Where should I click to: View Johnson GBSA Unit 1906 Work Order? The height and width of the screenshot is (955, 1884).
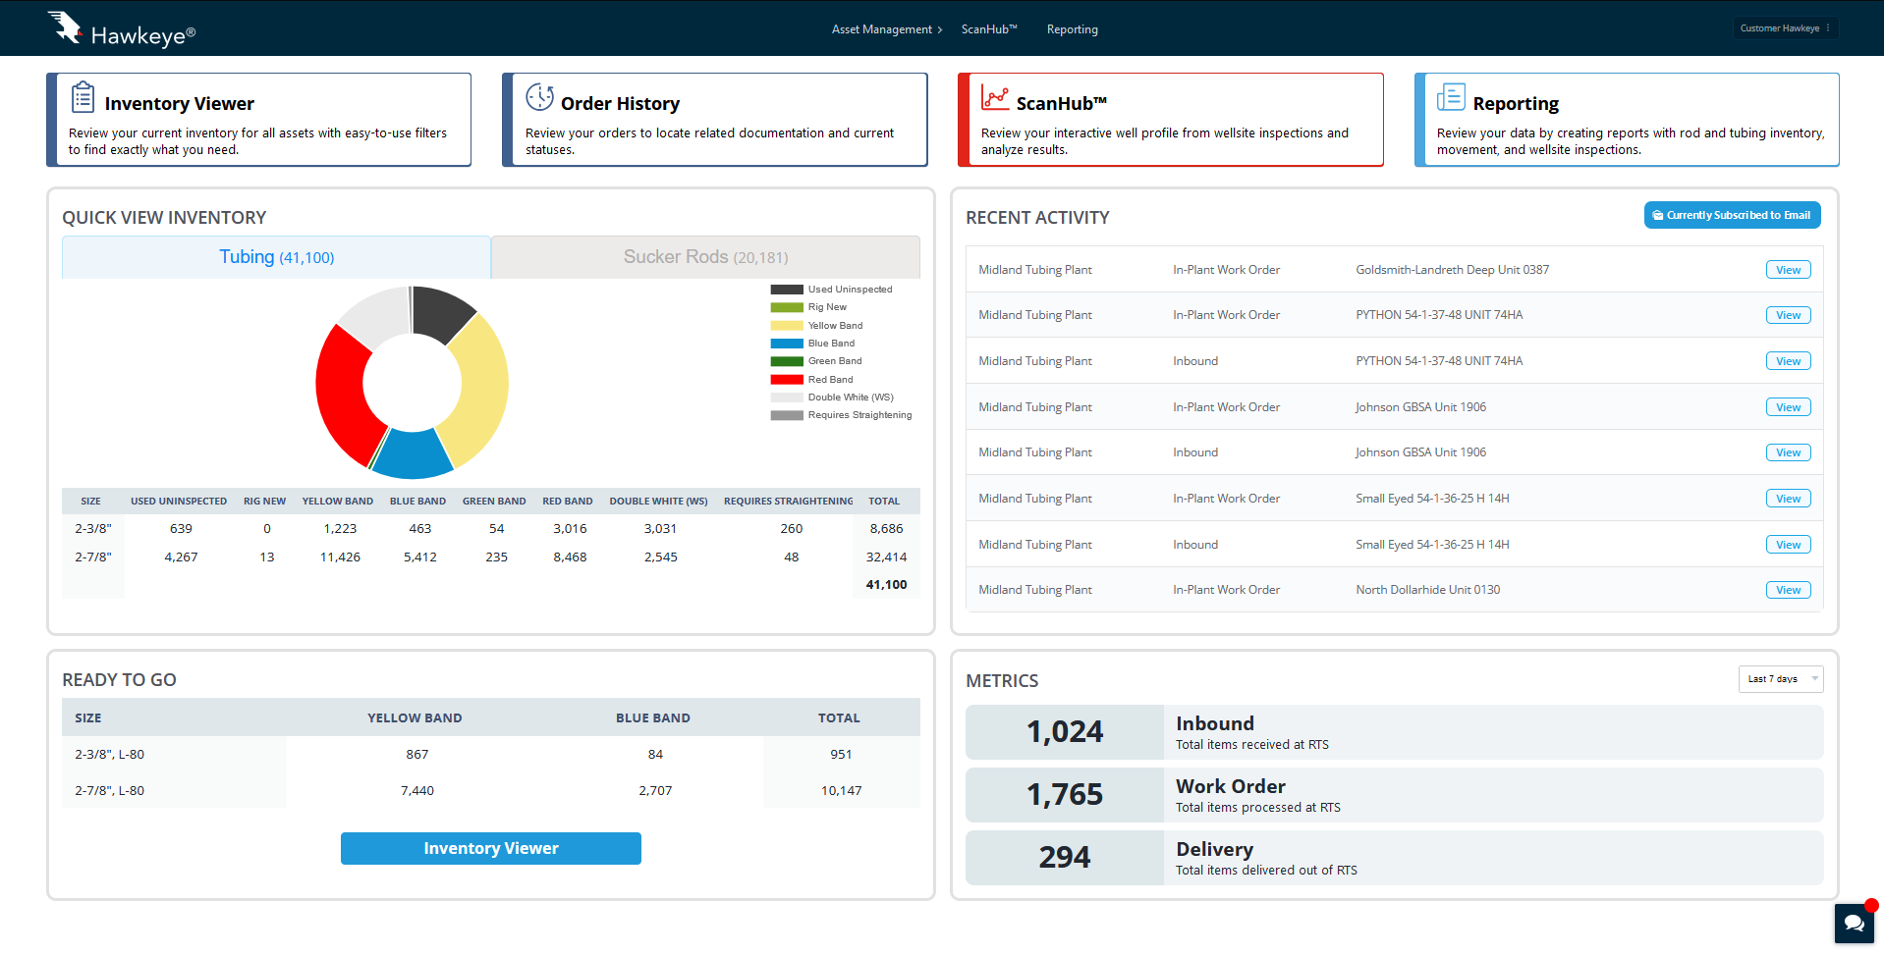pyautogui.click(x=1789, y=407)
